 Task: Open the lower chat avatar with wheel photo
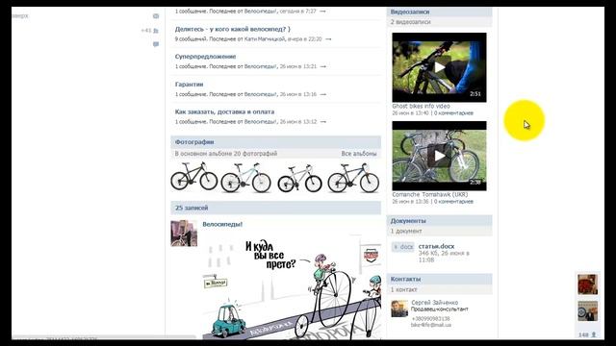[x=587, y=311]
